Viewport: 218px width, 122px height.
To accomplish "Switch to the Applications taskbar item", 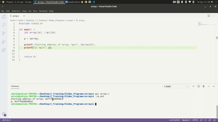I will click(73, 2).
